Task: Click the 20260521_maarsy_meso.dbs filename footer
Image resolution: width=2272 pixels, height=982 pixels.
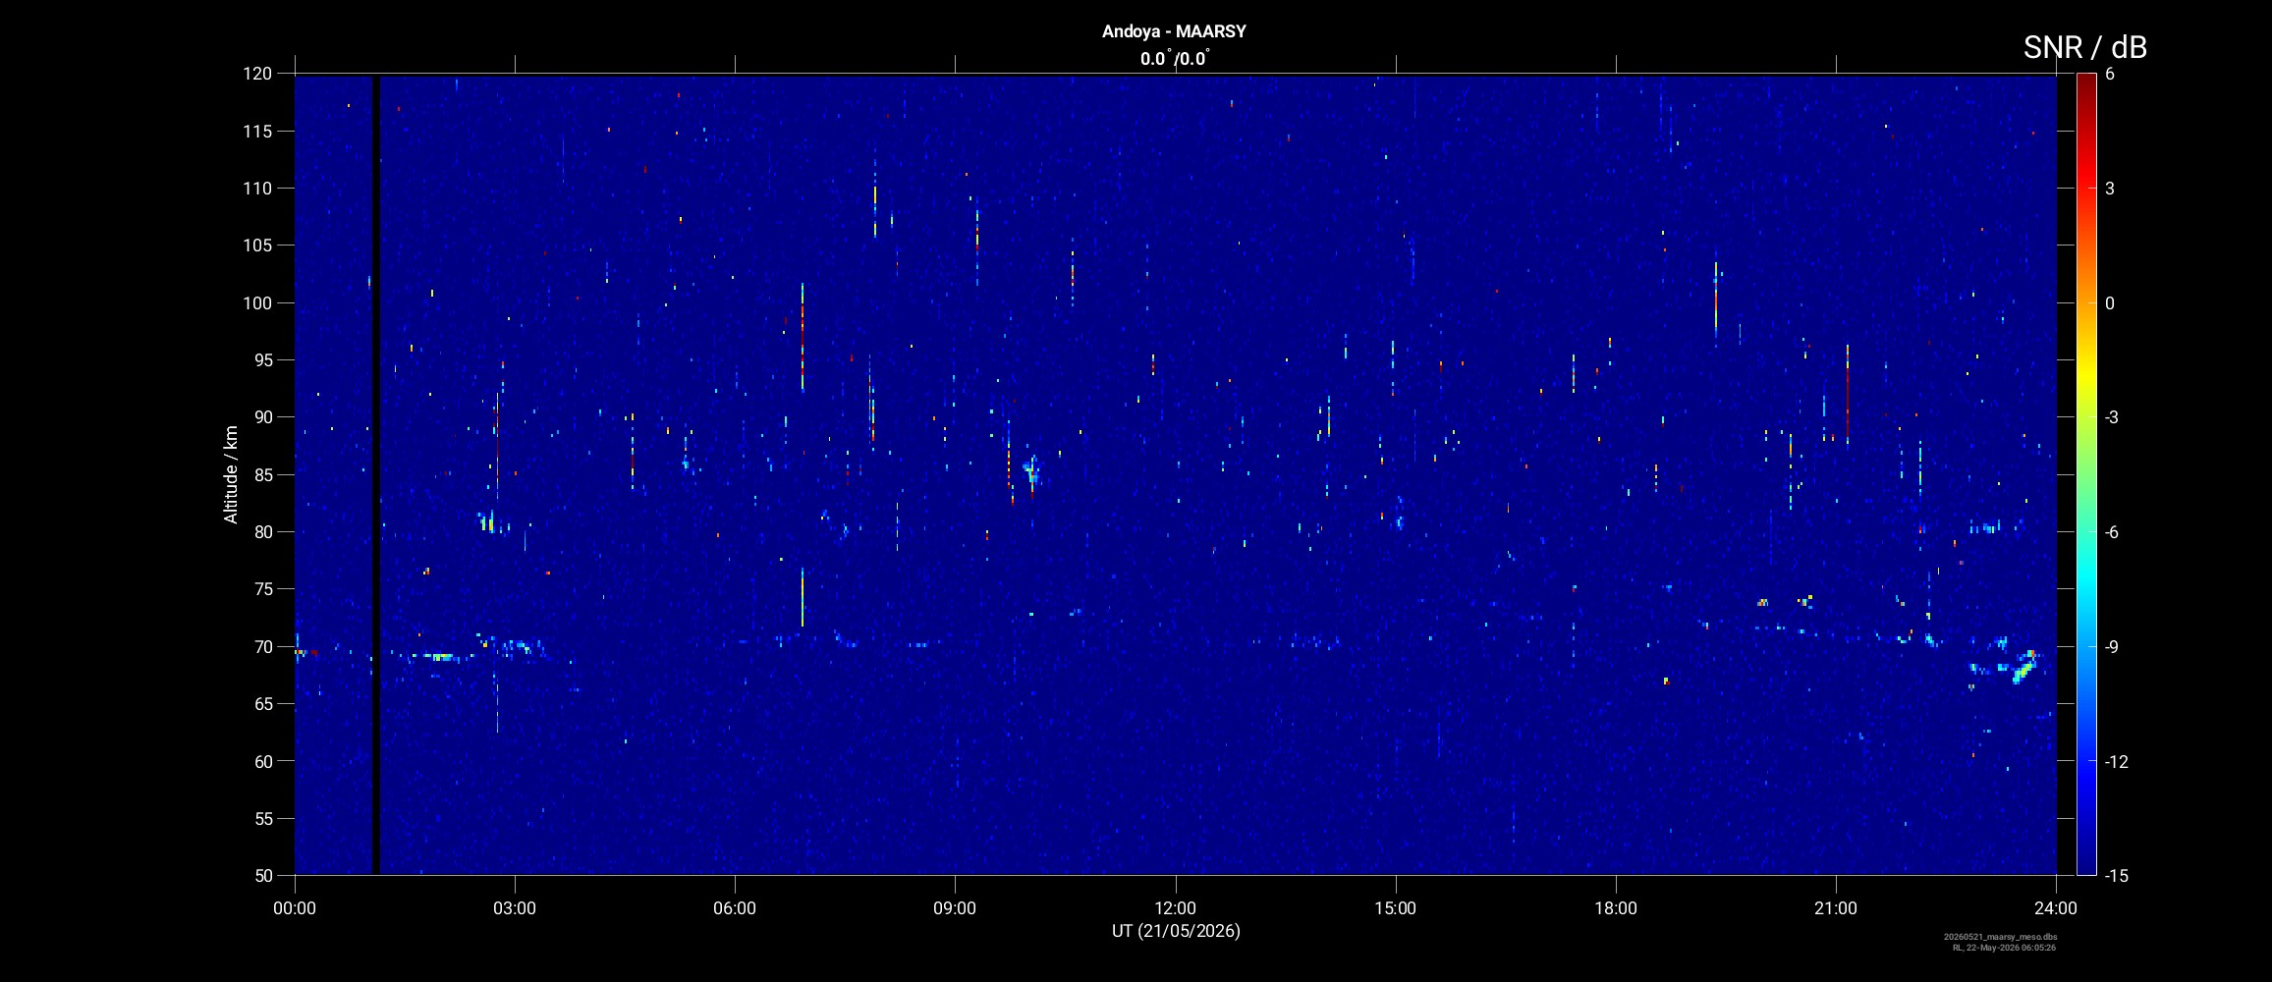Action: 2000,937
